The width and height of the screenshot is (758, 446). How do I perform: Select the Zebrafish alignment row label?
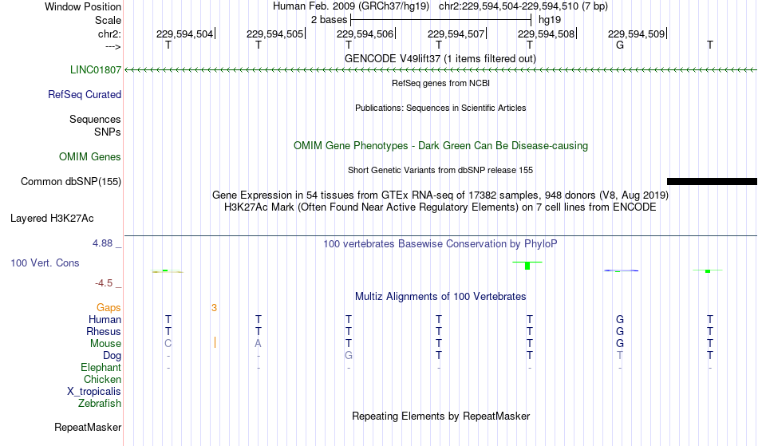click(100, 403)
